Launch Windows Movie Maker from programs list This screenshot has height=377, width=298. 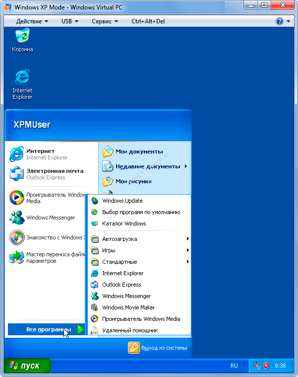pyautogui.click(x=128, y=307)
